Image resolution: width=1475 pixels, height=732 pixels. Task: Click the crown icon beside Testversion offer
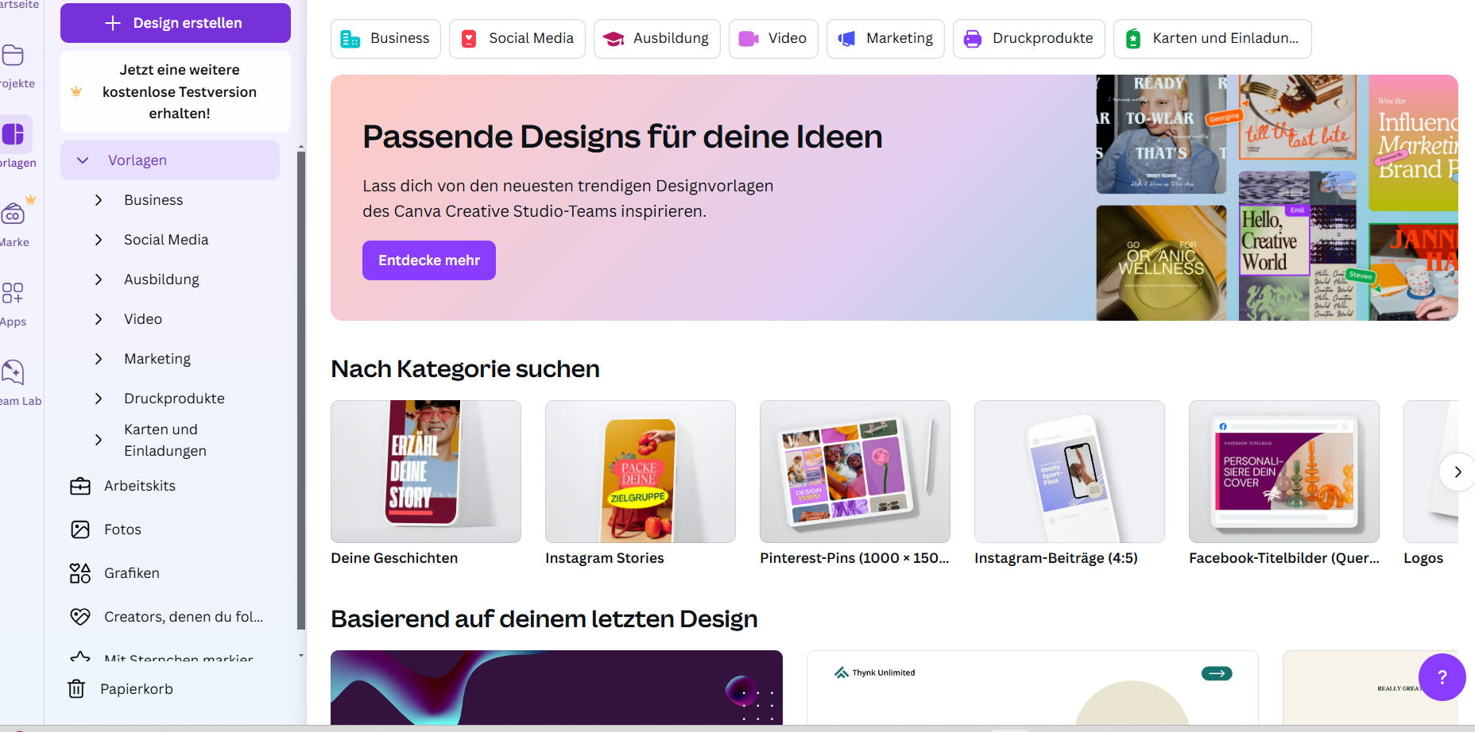pos(76,91)
